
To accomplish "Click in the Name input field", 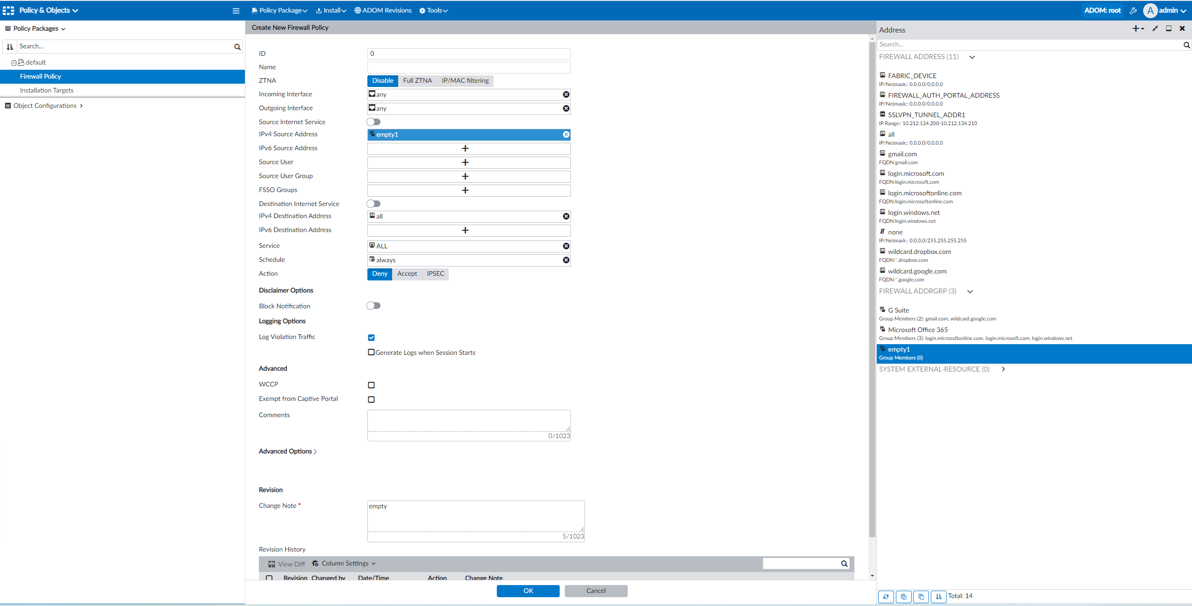I will click(468, 67).
